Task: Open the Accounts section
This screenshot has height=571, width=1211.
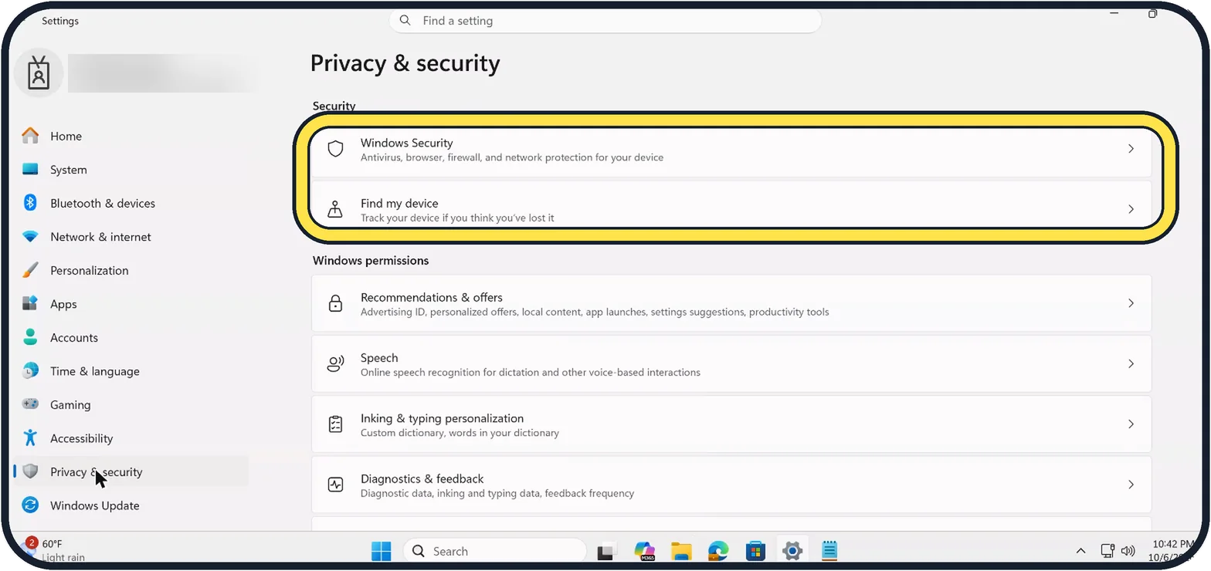Action: [131, 337]
